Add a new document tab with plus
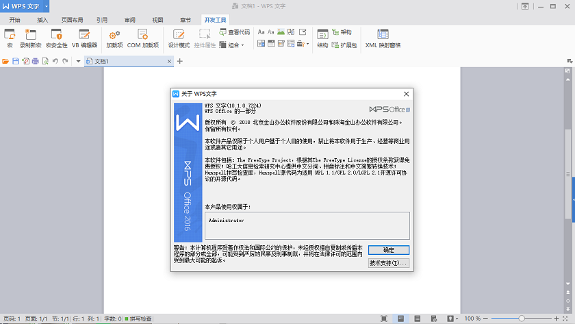This screenshot has width=575, height=324. [179, 61]
